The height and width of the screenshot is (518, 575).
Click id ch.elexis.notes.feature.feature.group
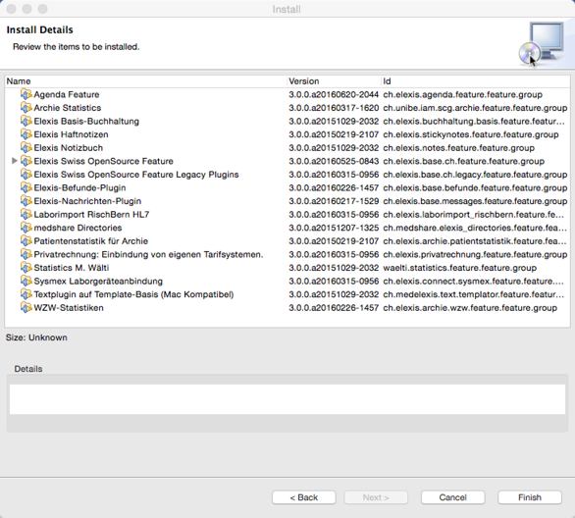(x=459, y=148)
